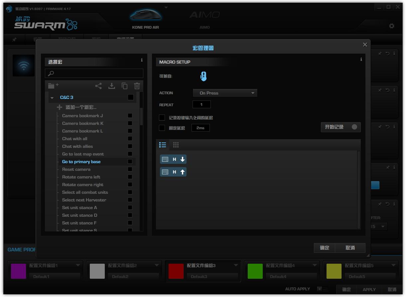This screenshot has width=406, height=297.
Task: Tick the fixed delay checkbox
Action: click(x=162, y=128)
